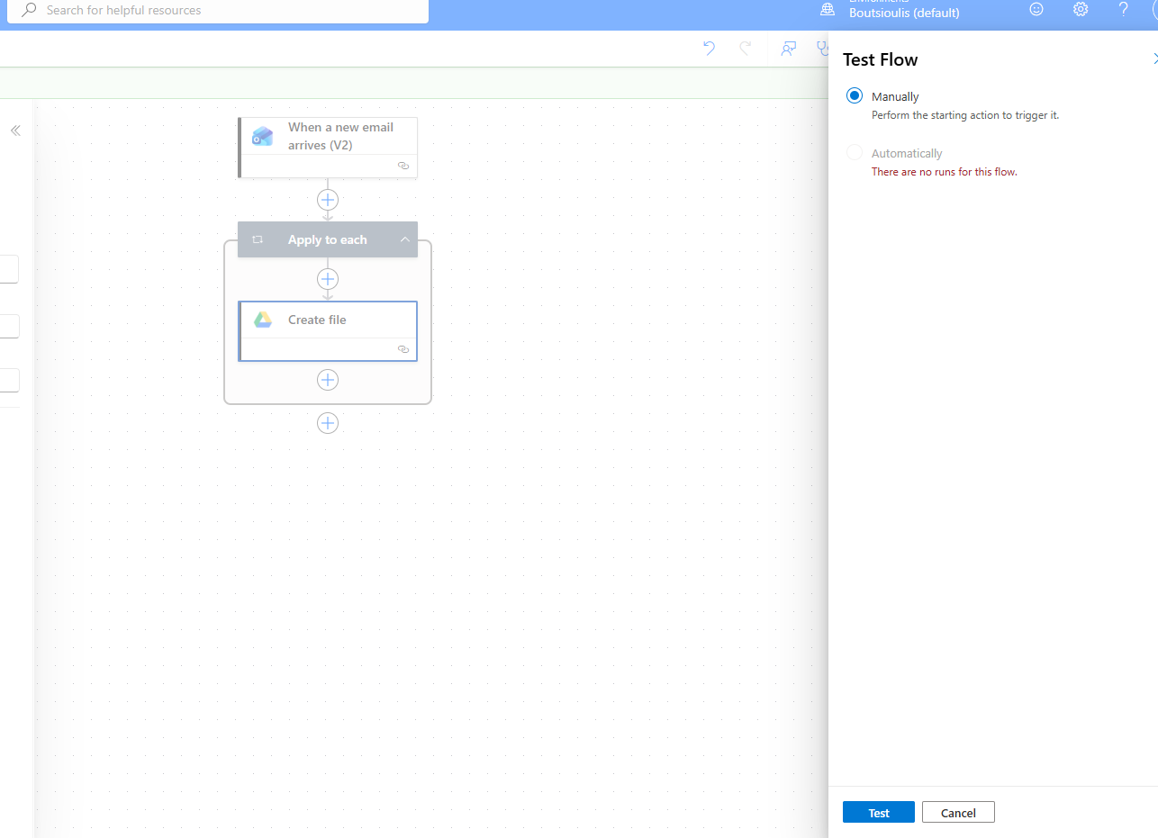
Task: Click the smiley face feedback icon
Action: 1036,9
